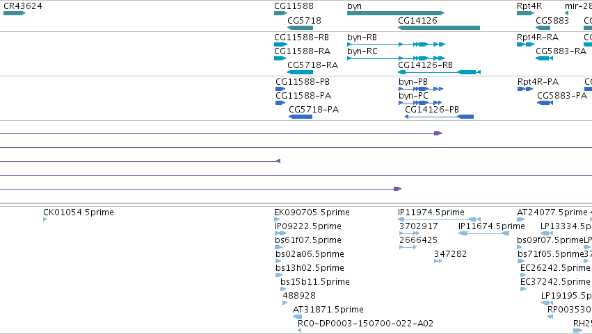Select the CG11588-PB protein label
Screen dimensions: 592x334
click(303, 82)
